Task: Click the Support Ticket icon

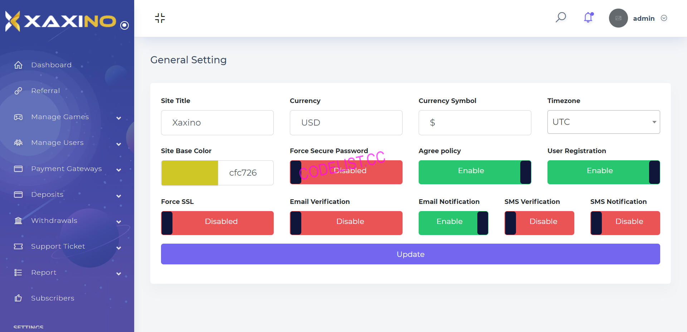Action: pos(18,246)
